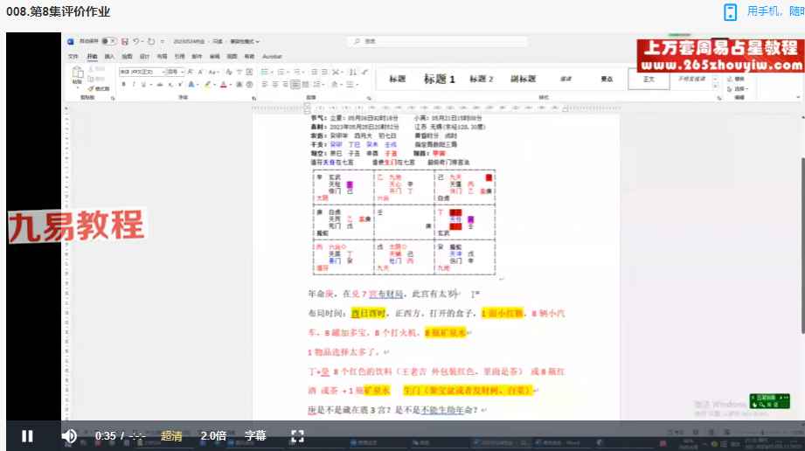
Task: Show paragraph marks with pilcrow icon
Action: point(365,72)
